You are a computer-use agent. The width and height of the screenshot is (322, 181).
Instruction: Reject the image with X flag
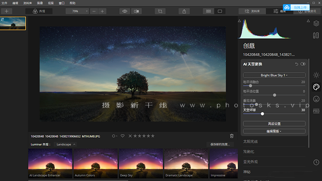130,136
